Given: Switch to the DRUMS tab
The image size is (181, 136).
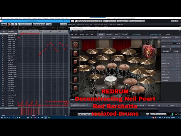Looking at the screenshot, I should [x=101, y=35].
